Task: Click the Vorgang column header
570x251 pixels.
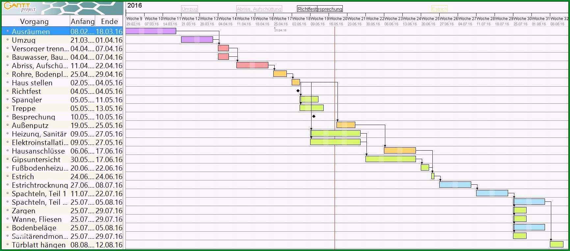Action: 34,22
